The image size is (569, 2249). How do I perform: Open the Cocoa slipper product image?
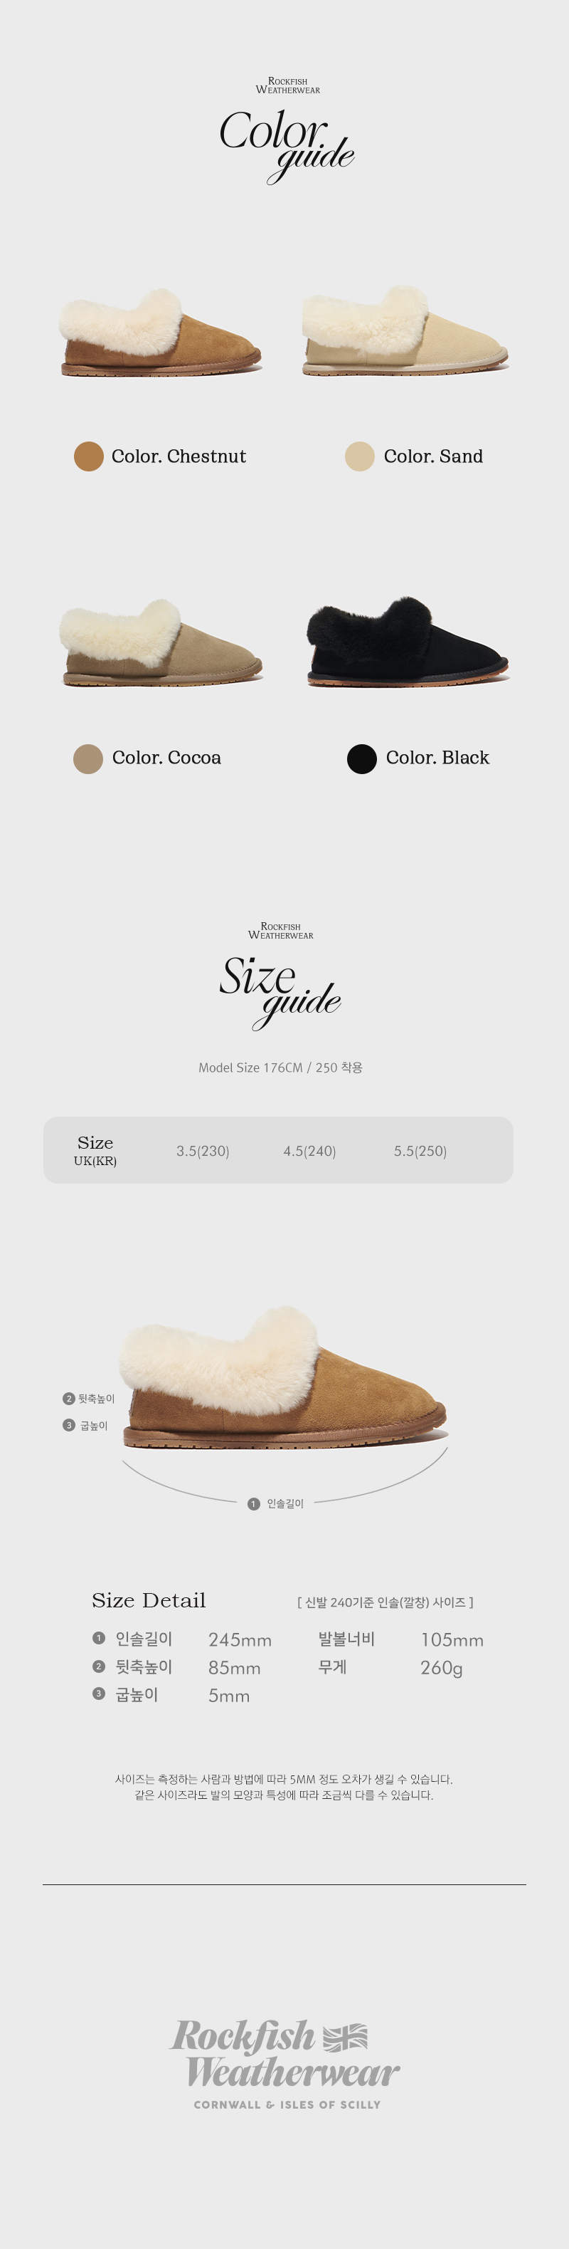coord(160,642)
